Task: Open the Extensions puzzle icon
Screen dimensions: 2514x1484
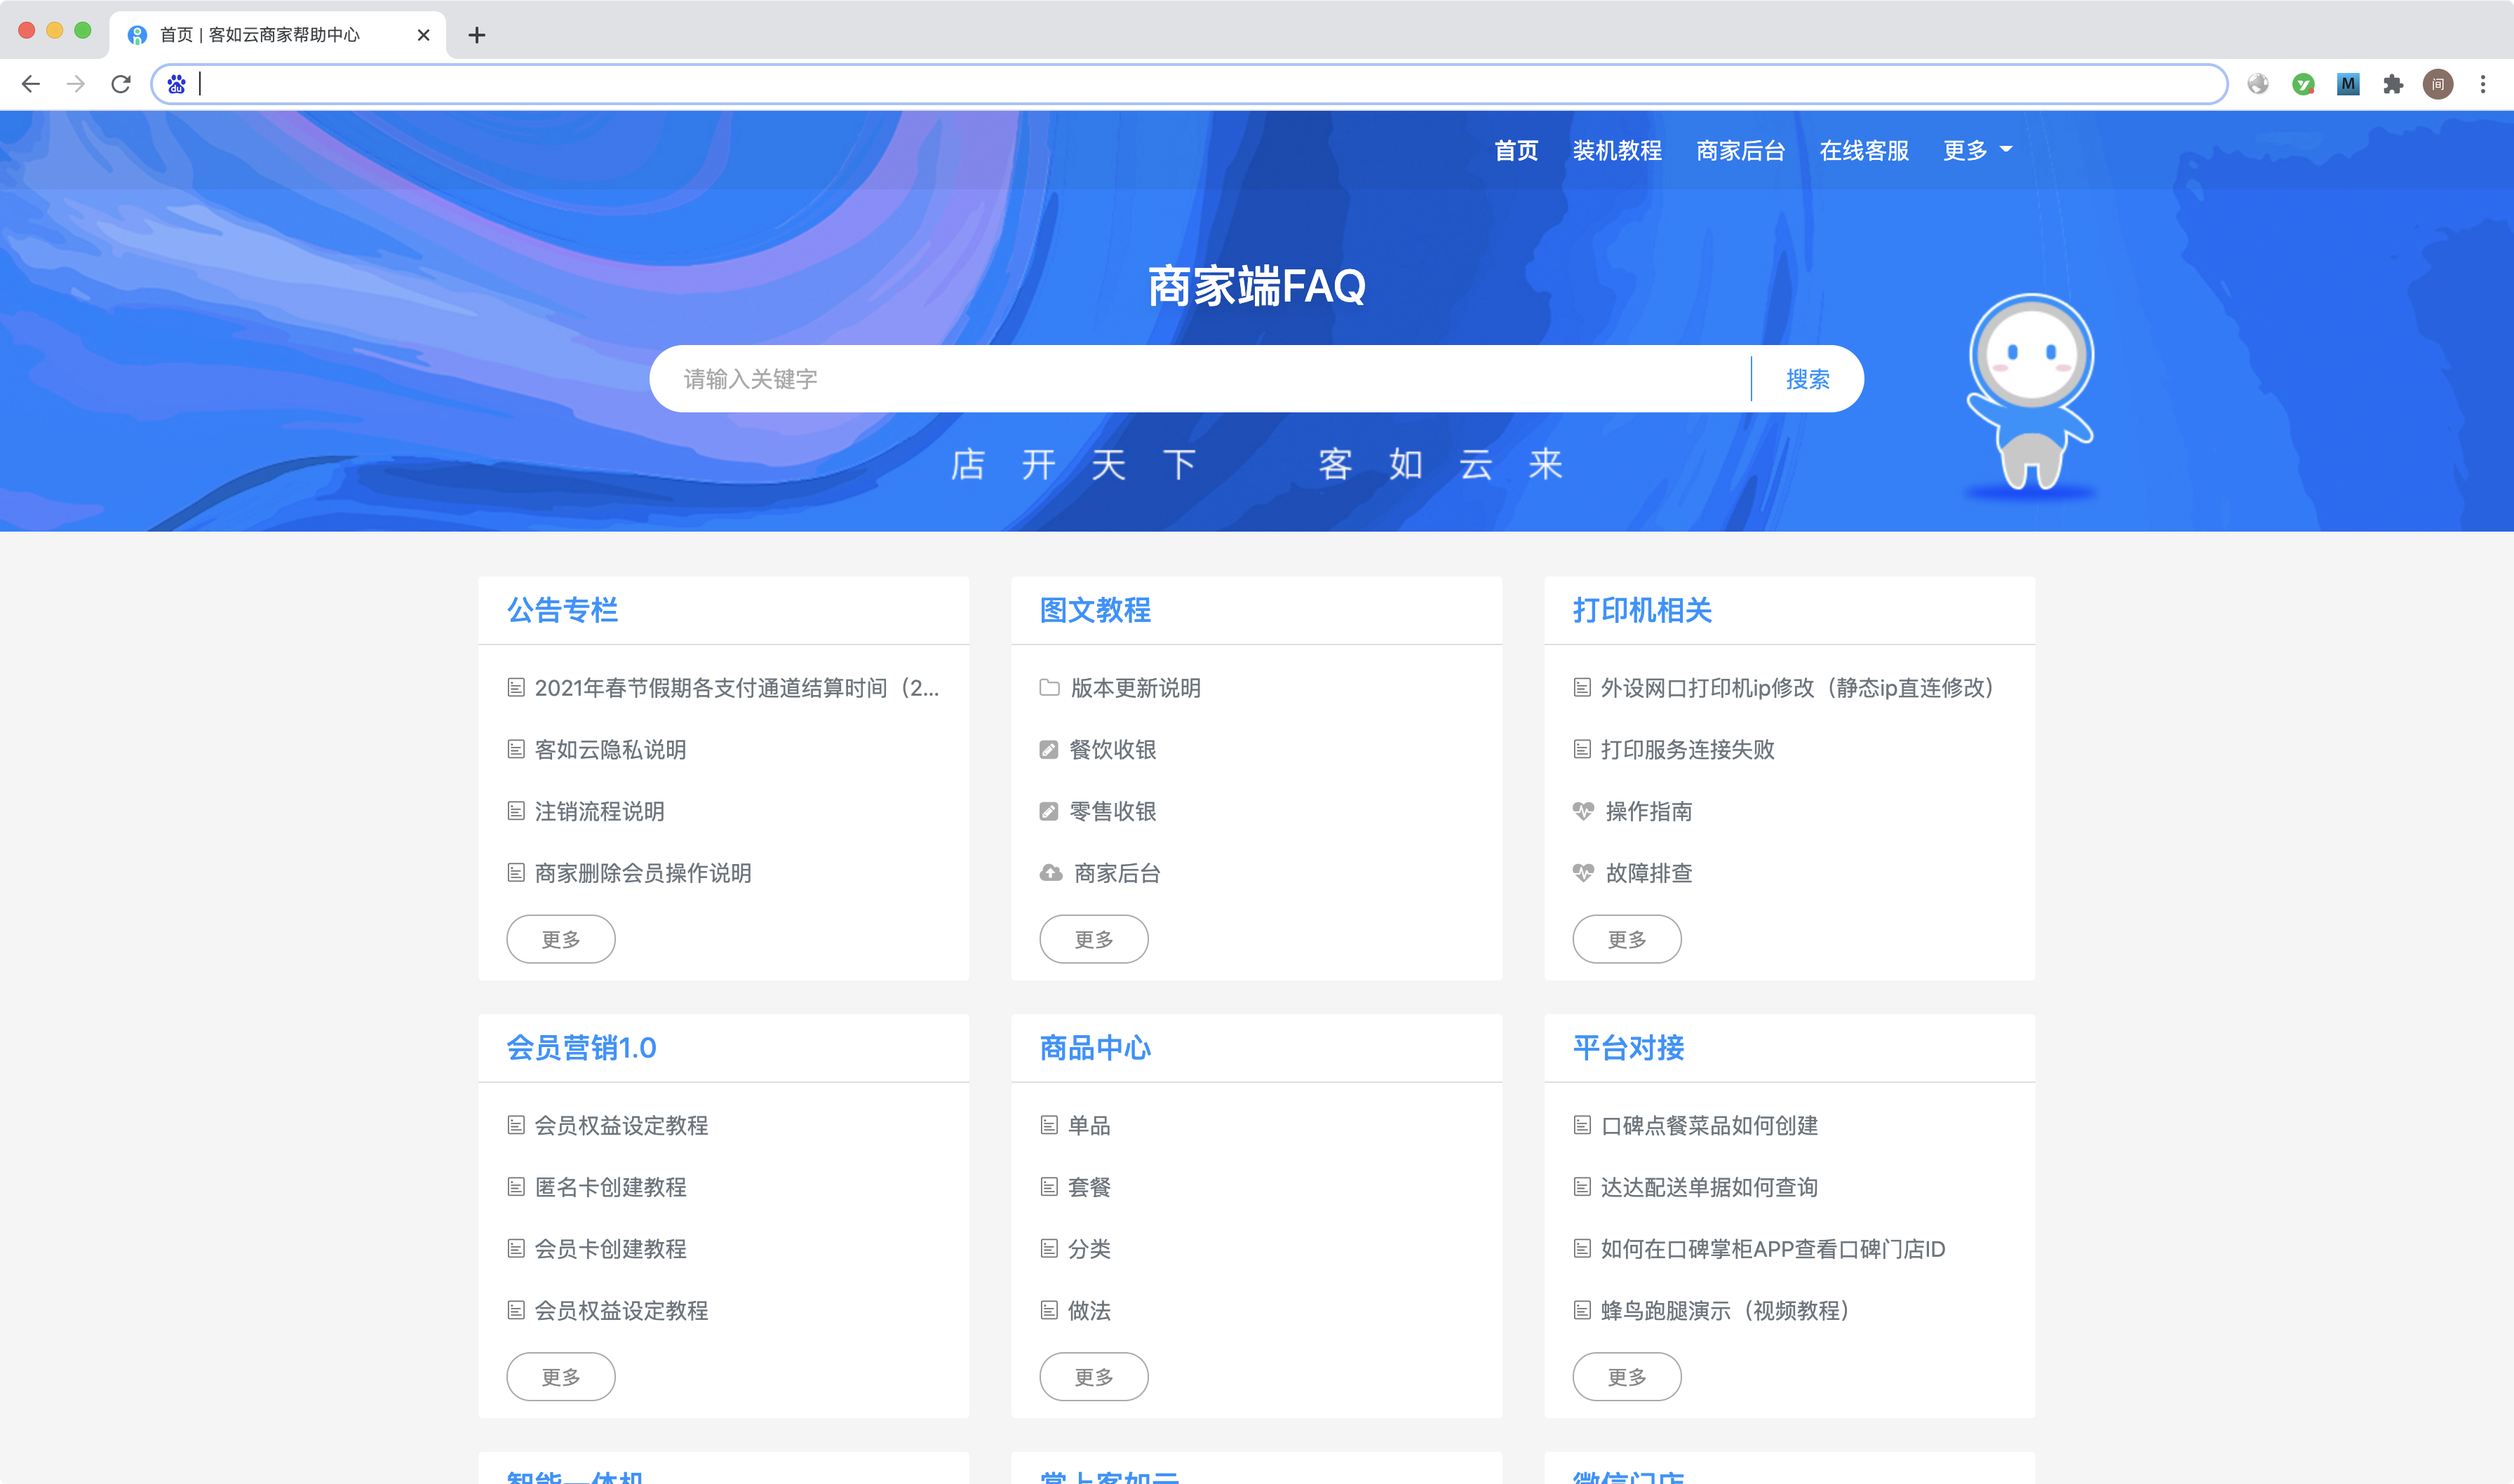Action: point(2393,84)
